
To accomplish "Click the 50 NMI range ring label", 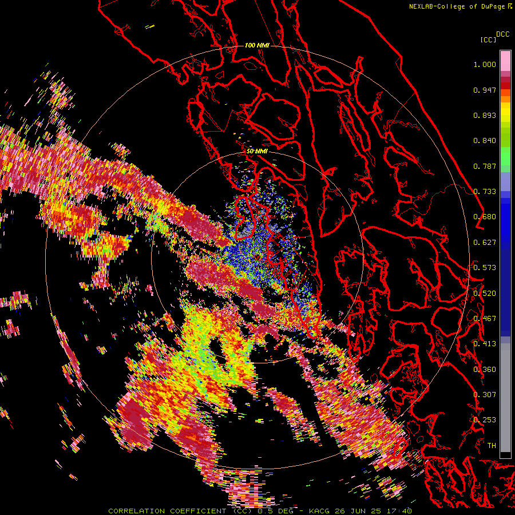I will [257, 151].
